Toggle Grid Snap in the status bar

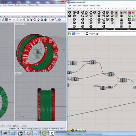pyautogui.click(x=12, y=129)
